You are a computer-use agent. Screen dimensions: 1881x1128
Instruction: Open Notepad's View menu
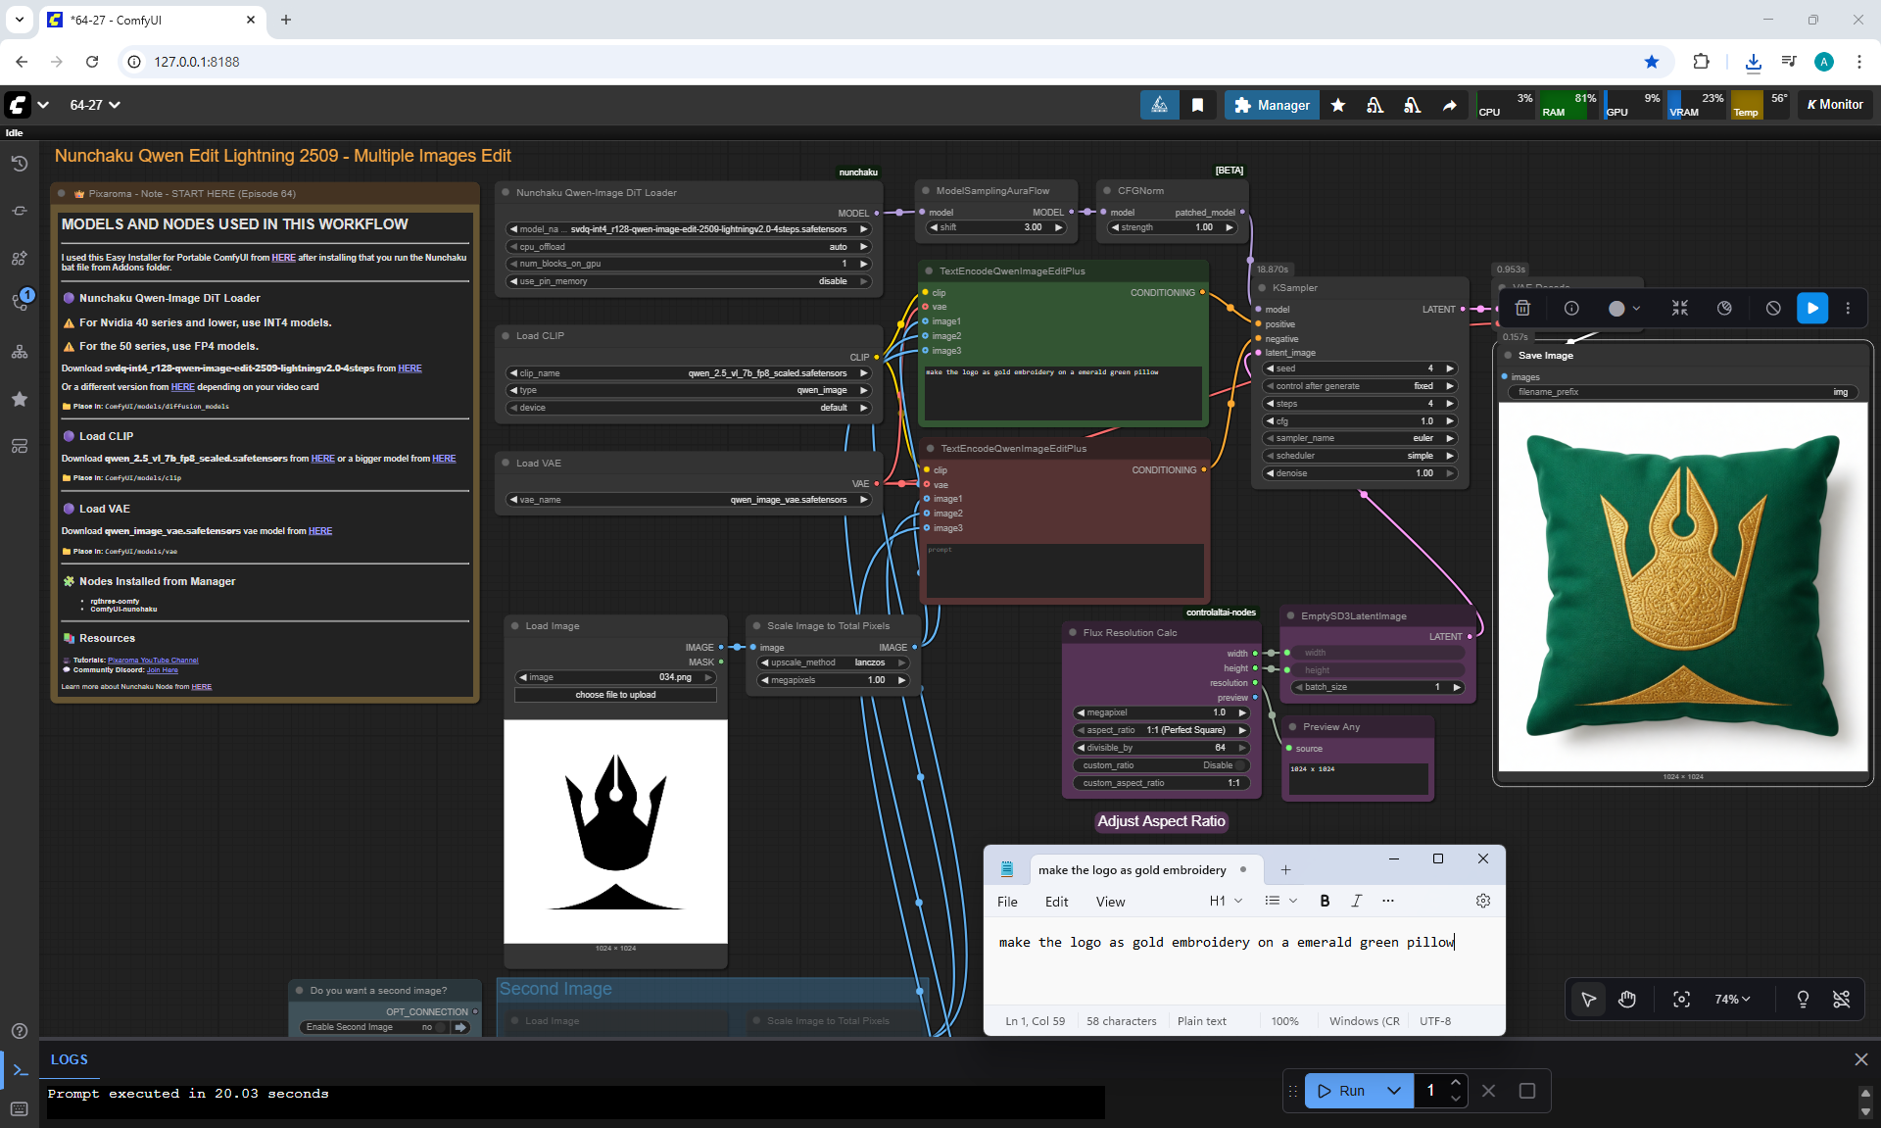tap(1110, 902)
